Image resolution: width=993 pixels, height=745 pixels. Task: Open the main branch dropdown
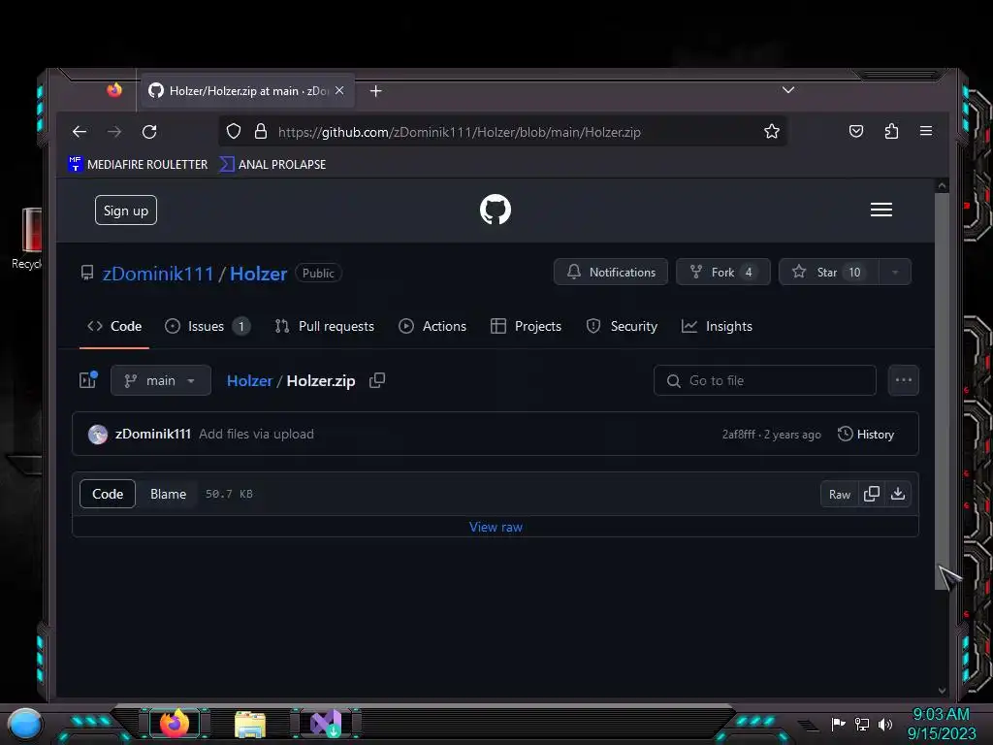tap(161, 380)
